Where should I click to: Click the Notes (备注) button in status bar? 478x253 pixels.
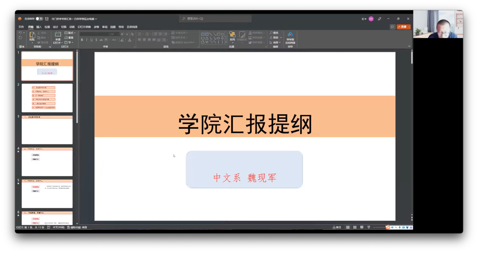337,227
